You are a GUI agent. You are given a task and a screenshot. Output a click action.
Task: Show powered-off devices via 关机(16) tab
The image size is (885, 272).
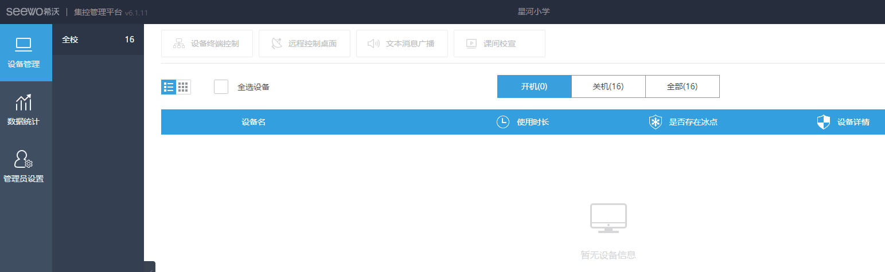(x=608, y=86)
